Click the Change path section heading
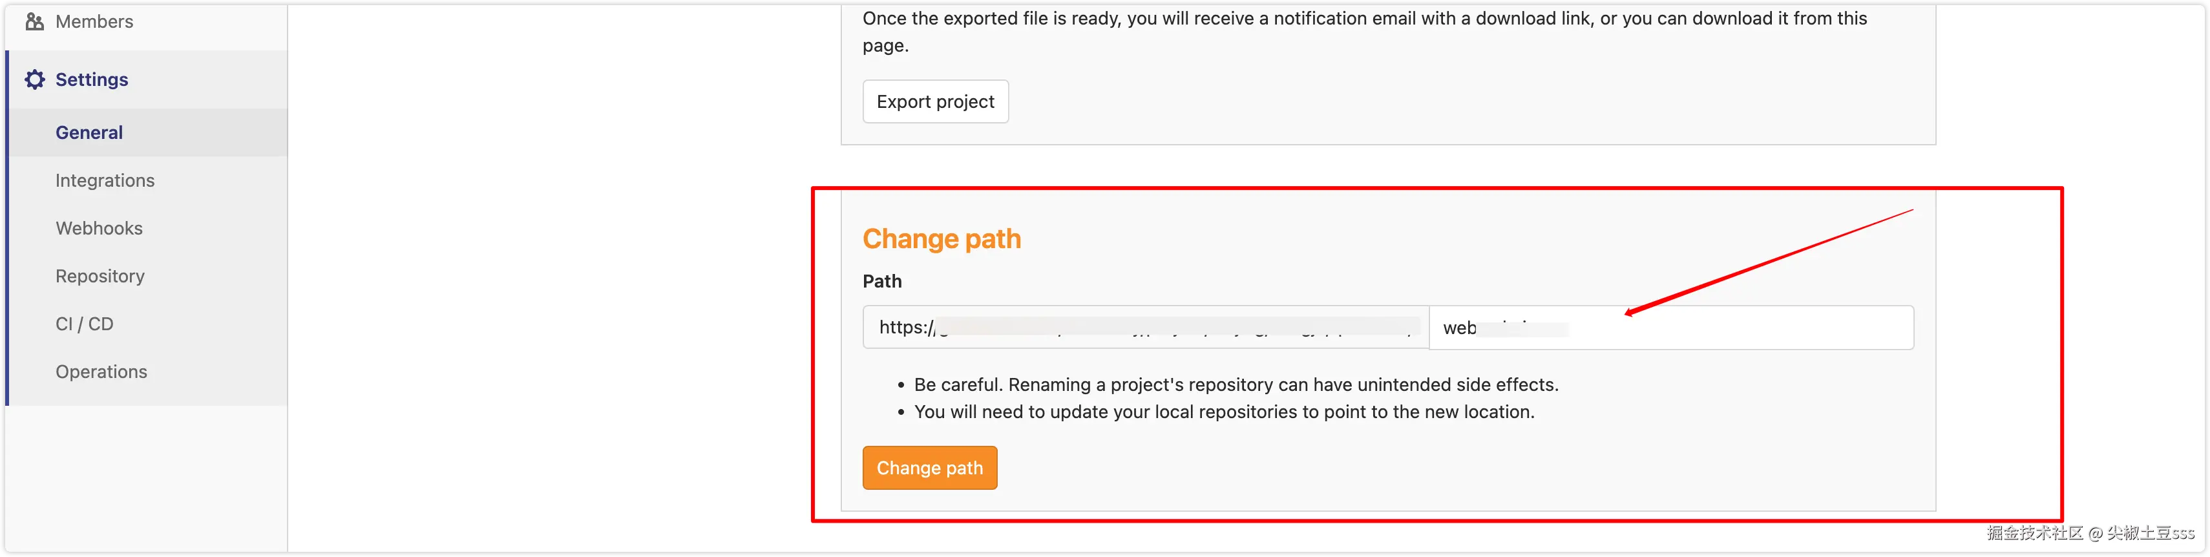 tap(941, 238)
